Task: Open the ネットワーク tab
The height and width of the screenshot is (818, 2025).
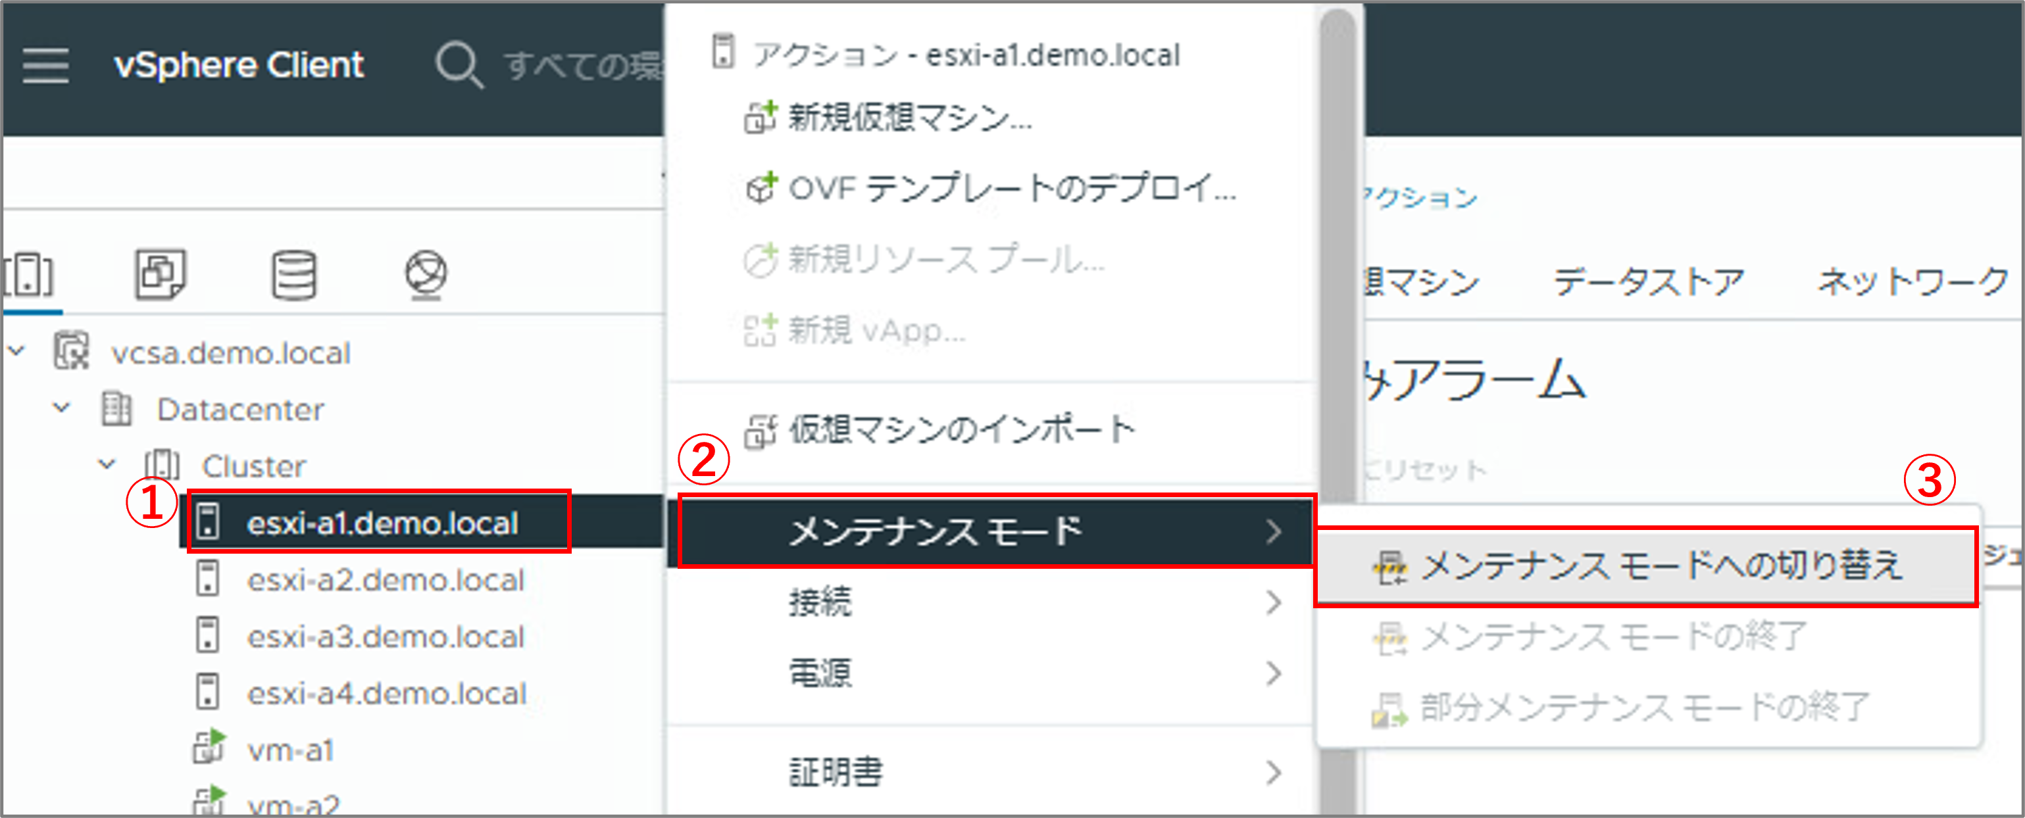Action: coord(1913,281)
